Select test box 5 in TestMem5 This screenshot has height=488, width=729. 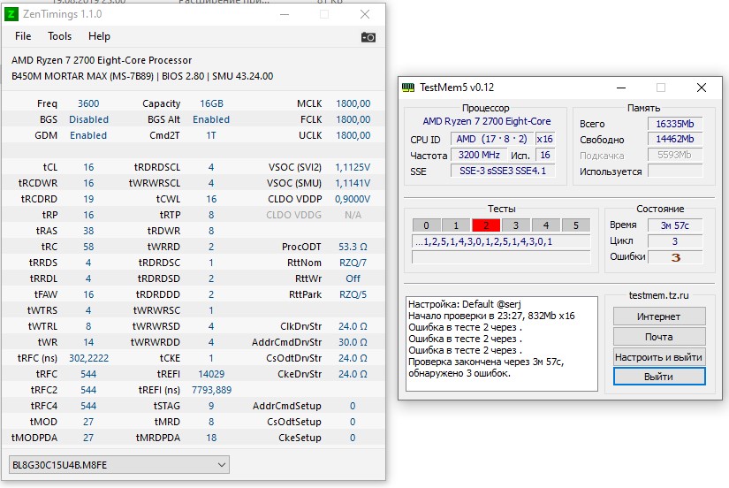(x=575, y=225)
